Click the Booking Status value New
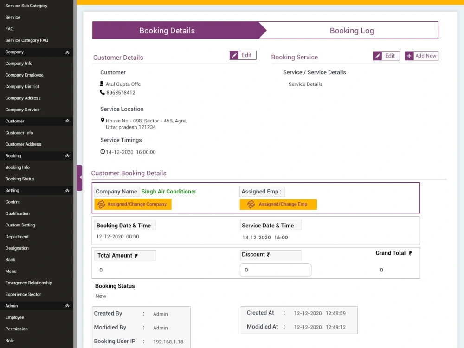Screen dimensions: 464x348 (101, 296)
